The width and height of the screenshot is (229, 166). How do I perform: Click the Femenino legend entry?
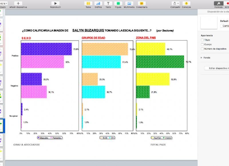click(56, 138)
